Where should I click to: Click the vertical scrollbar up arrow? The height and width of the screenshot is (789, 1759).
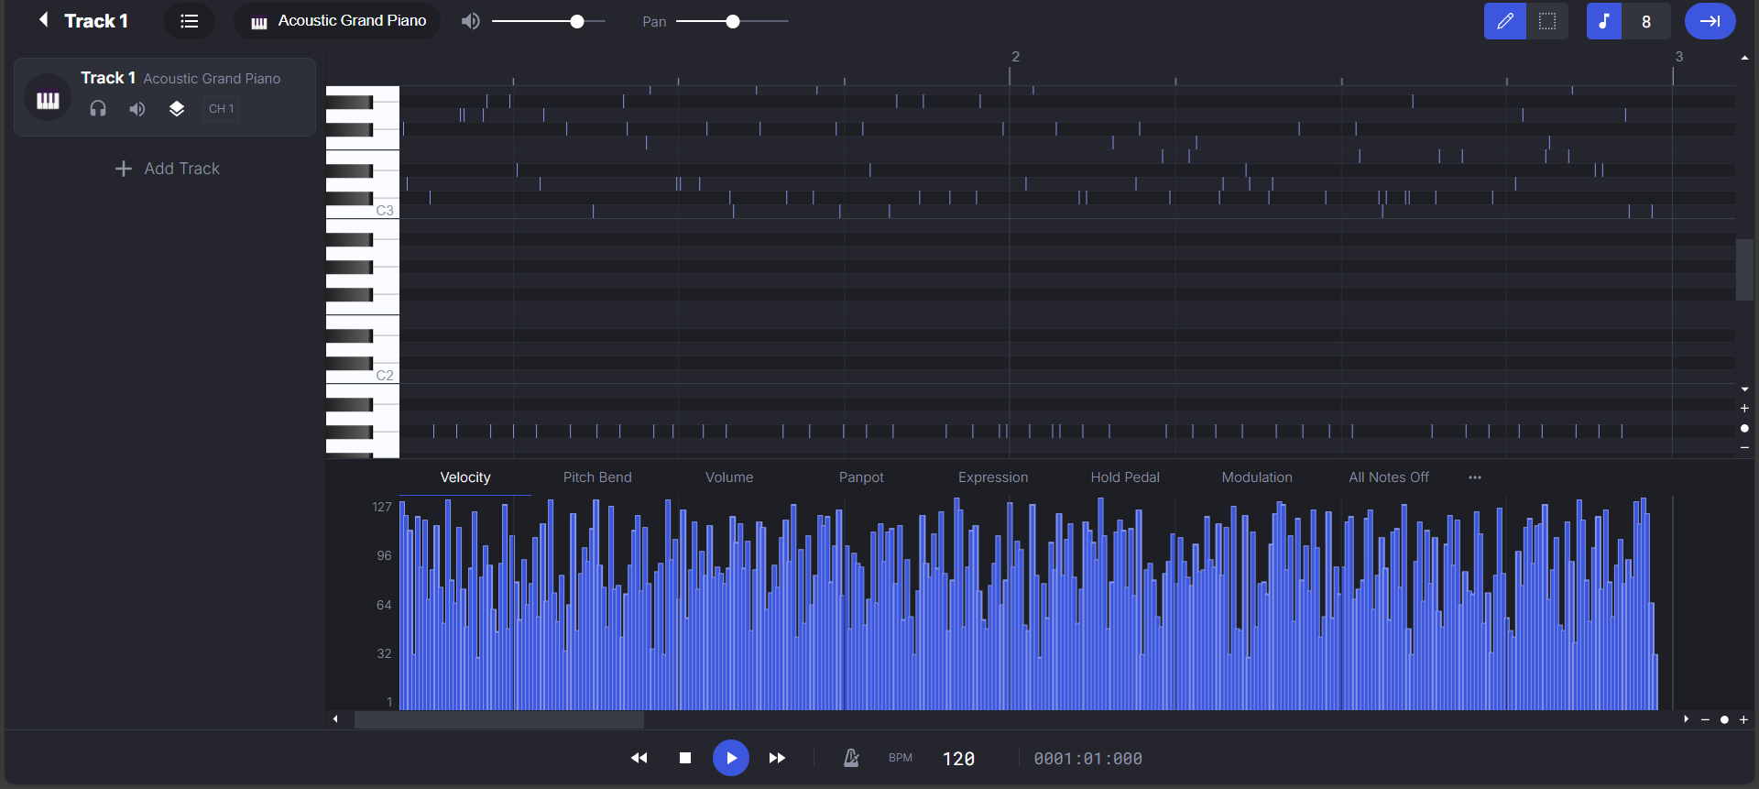1744,58
